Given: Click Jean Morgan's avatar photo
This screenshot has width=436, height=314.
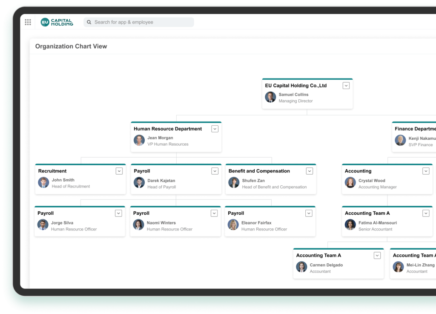Looking at the screenshot, I should (x=139, y=141).
